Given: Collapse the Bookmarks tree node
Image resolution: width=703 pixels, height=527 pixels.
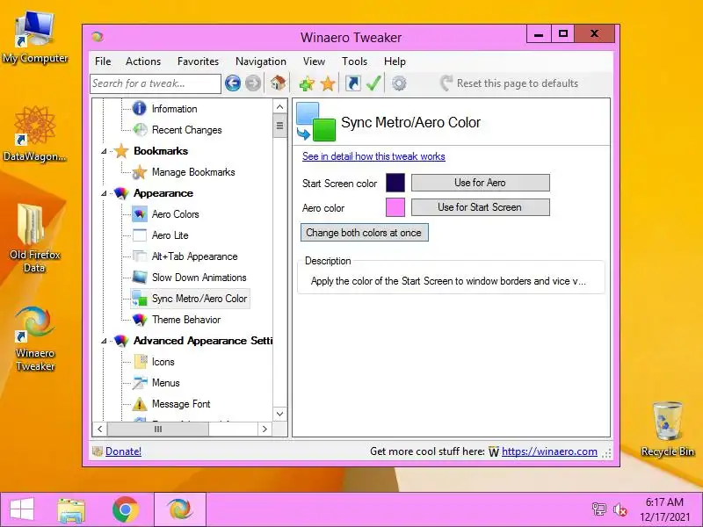Looking at the screenshot, I should [104, 151].
